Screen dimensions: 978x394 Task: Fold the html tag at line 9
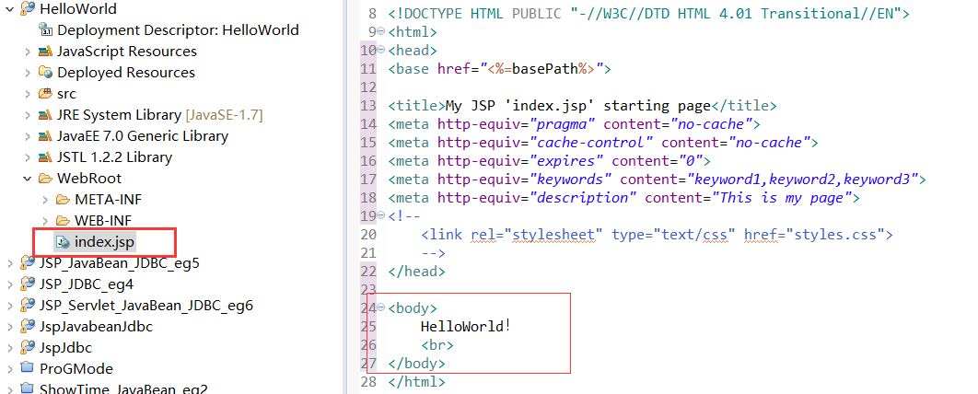coord(381,31)
